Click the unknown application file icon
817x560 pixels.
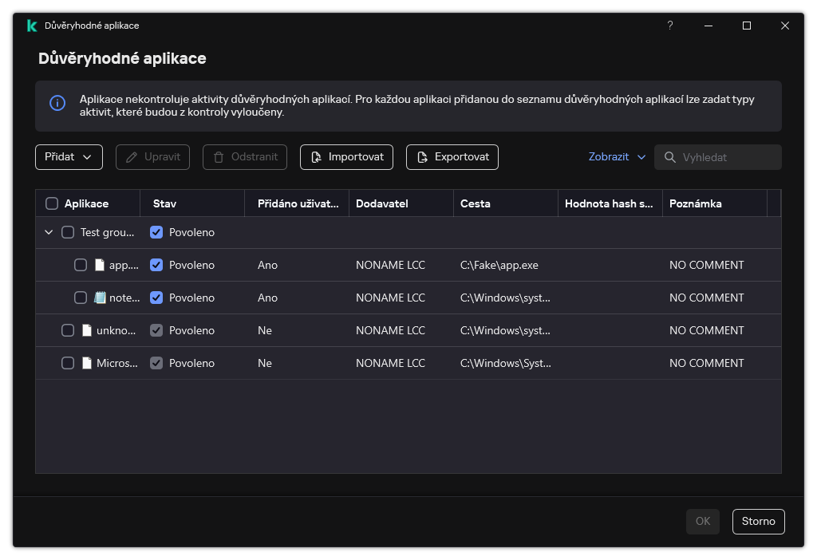pyautogui.click(x=87, y=330)
